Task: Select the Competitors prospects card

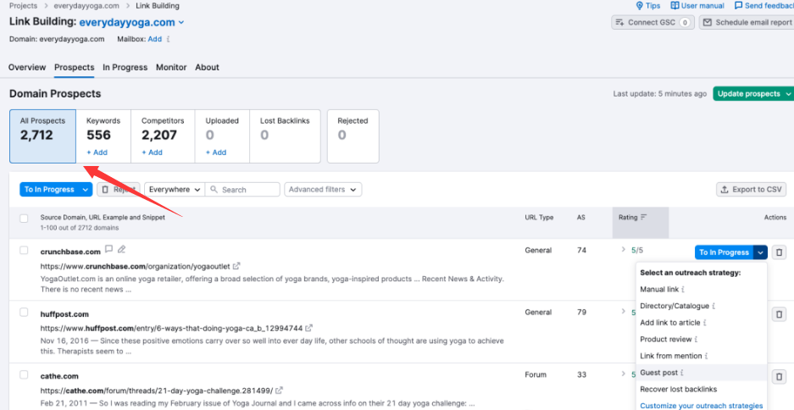Action: [x=163, y=135]
